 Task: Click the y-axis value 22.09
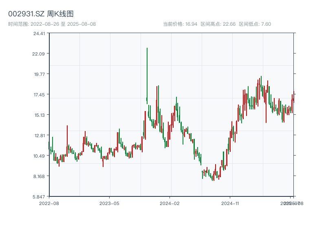pyautogui.click(x=38, y=54)
